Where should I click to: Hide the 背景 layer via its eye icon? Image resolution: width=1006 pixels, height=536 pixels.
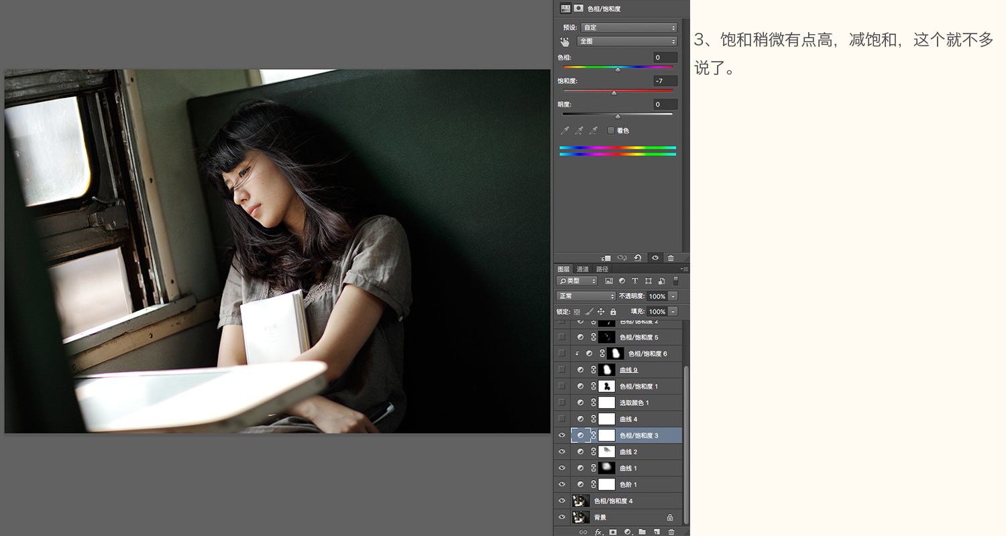pyautogui.click(x=562, y=517)
